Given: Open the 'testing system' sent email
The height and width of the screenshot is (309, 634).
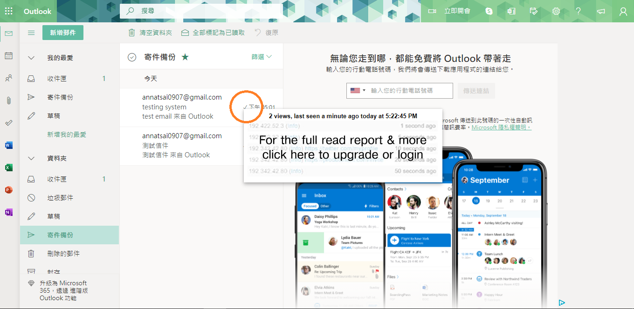Looking at the screenshot, I should pos(201,107).
